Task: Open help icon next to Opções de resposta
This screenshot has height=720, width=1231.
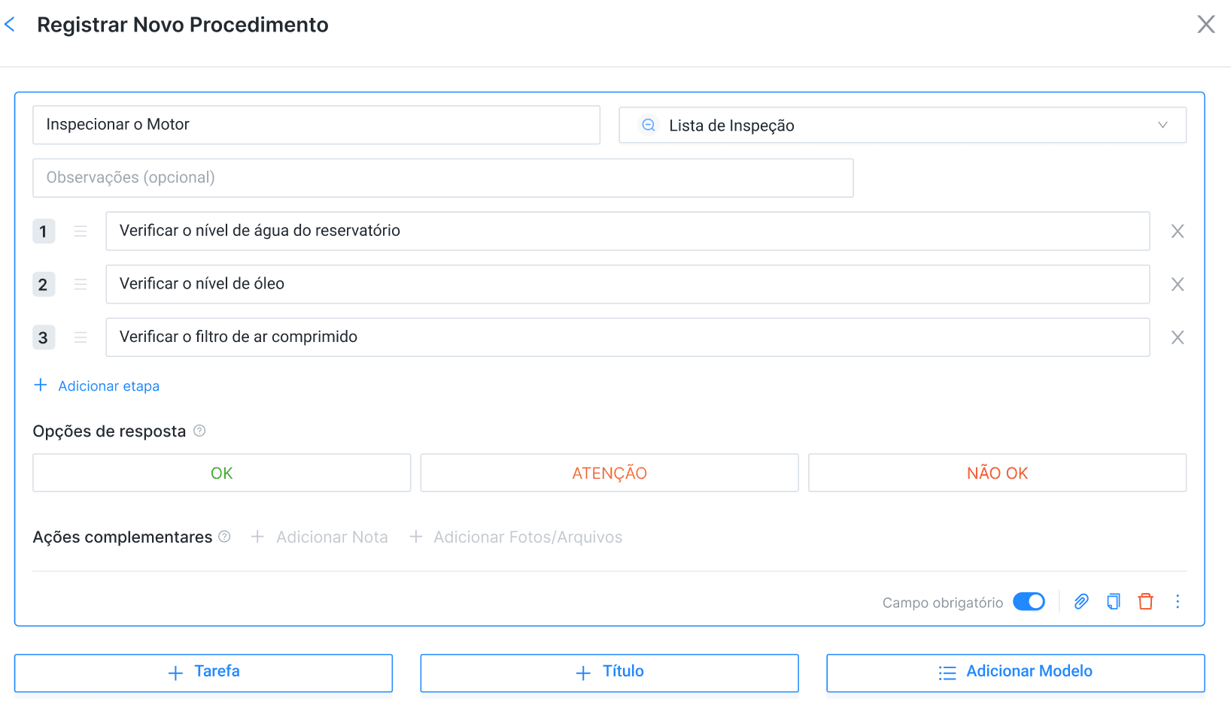Action: pos(199,431)
